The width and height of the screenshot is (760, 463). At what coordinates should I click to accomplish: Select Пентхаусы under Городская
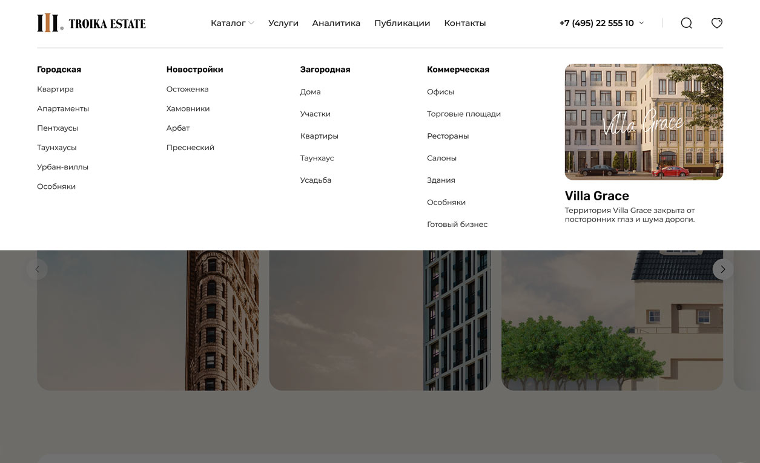[x=58, y=128]
